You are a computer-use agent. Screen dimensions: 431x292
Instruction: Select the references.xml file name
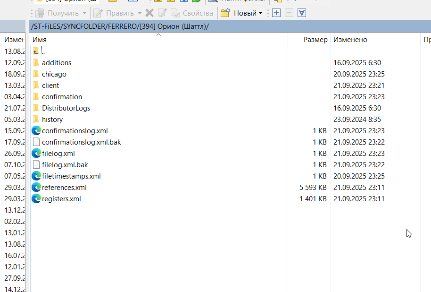coord(64,187)
